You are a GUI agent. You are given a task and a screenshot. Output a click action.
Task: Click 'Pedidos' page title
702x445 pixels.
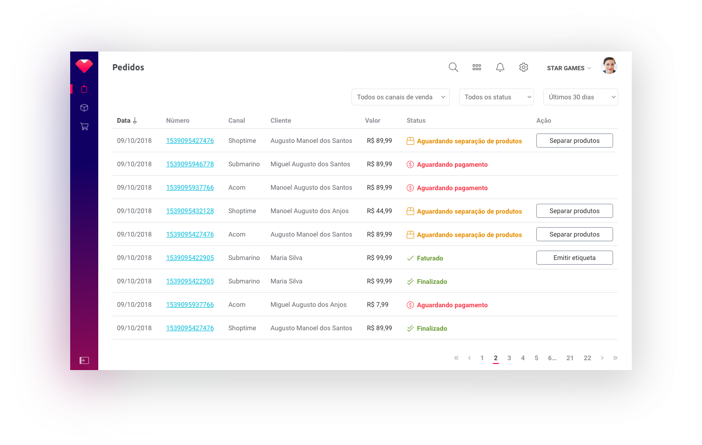(x=128, y=67)
